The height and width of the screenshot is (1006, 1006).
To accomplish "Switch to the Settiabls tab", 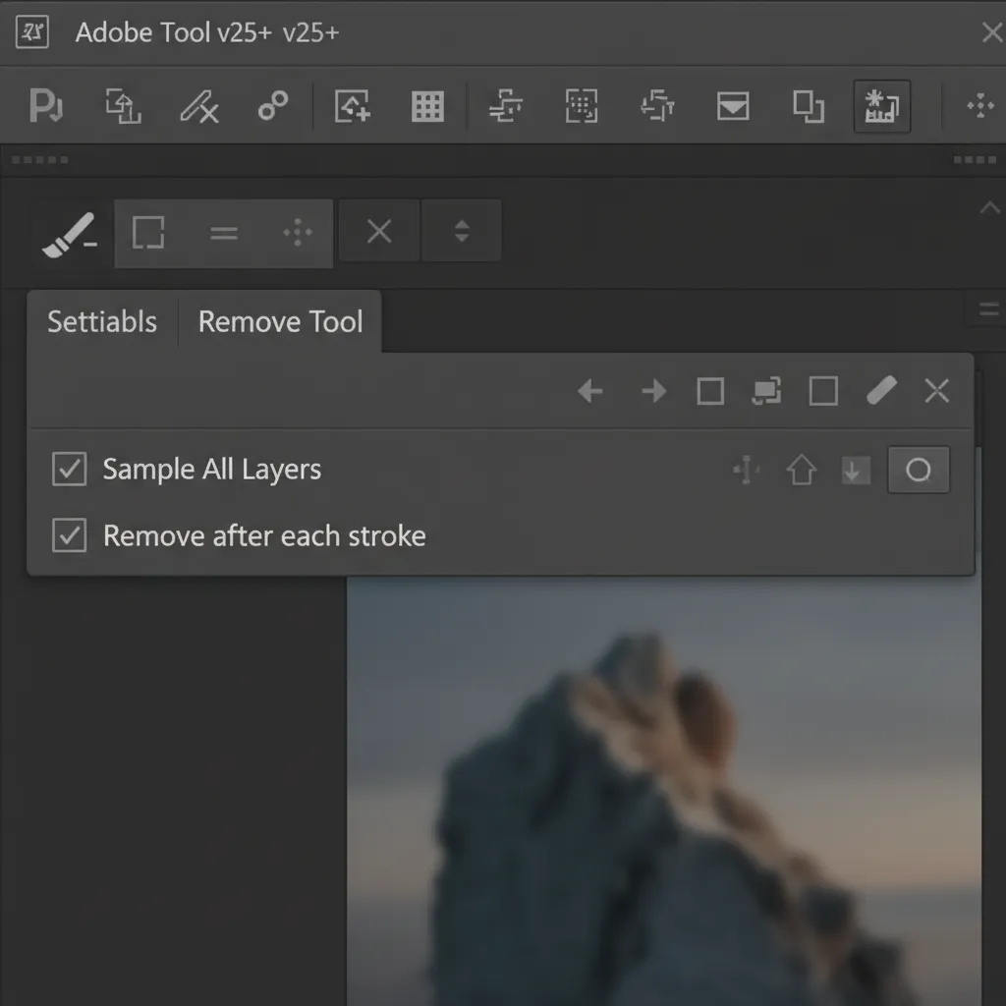I will click(x=102, y=321).
